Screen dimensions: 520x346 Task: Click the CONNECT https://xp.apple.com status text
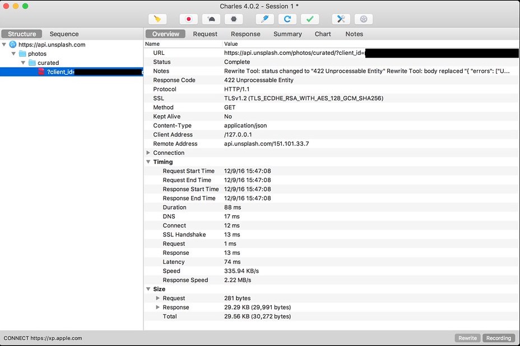pos(43,338)
